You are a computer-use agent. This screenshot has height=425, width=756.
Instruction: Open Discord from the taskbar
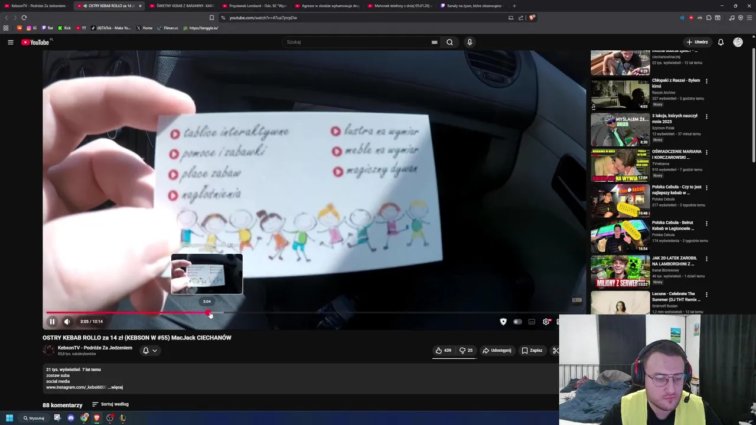[71, 418]
